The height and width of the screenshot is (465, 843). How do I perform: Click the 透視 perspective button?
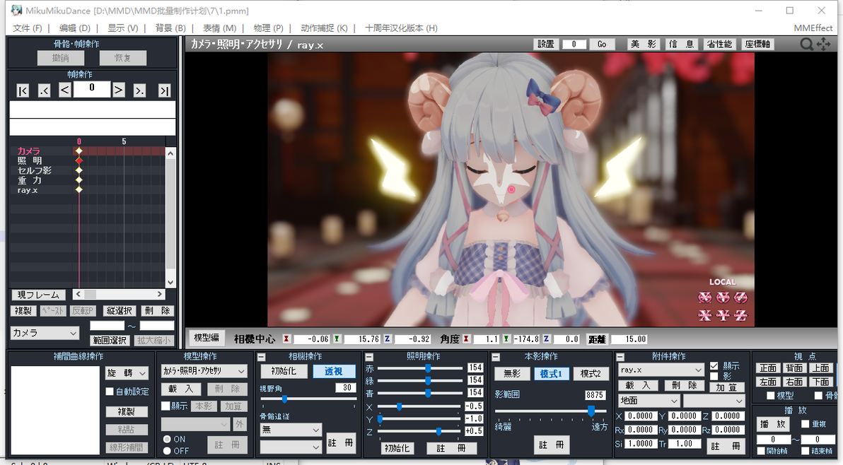pos(333,371)
